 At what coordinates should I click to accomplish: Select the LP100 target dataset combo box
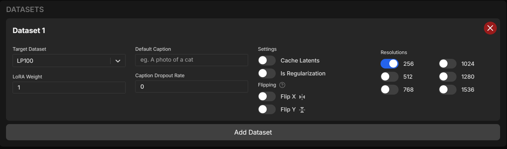[62, 61]
